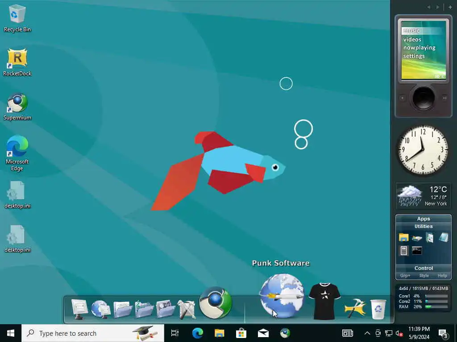Viewport: 457px width, 342px height.
Task: Click the Type here to search box
Action: coord(93,333)
